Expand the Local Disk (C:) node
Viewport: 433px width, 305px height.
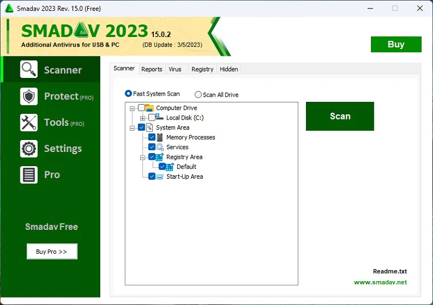[142, 118]
